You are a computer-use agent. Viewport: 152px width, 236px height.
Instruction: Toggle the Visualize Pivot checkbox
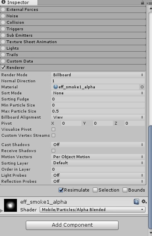(53, 129)
